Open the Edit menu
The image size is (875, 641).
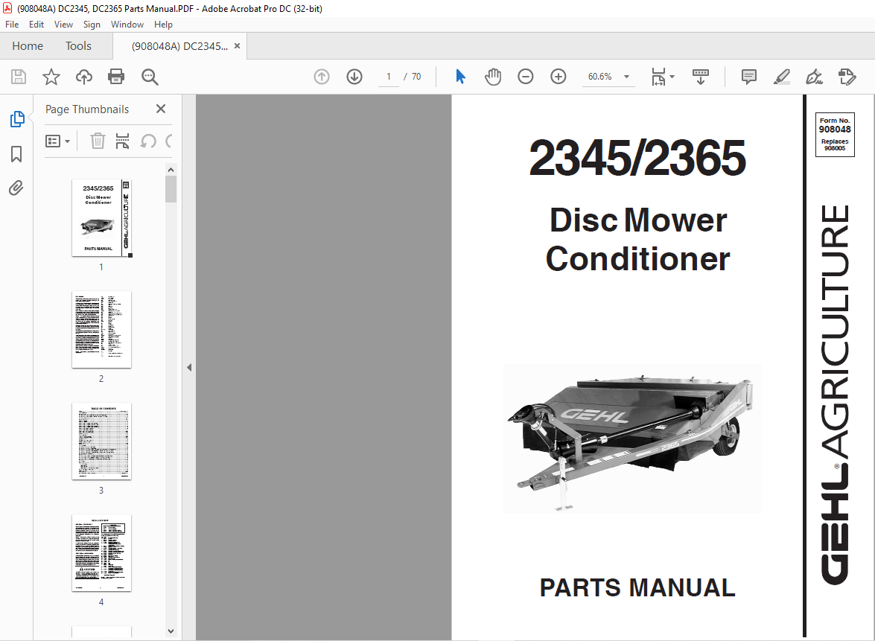pyautogui.click(x=36, y=25)
